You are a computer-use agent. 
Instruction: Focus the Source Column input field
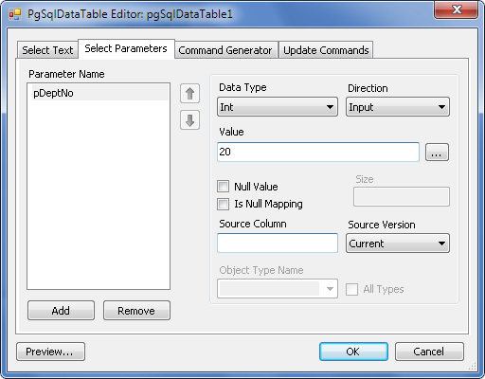(278, 243)
